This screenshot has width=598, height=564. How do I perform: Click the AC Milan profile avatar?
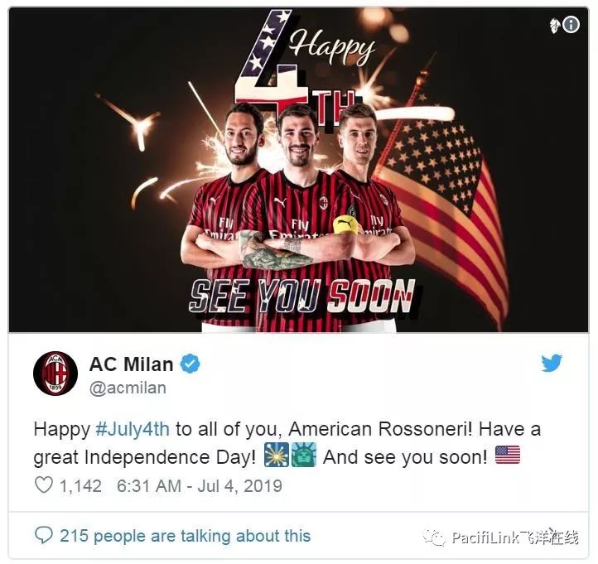click(55, 374)
